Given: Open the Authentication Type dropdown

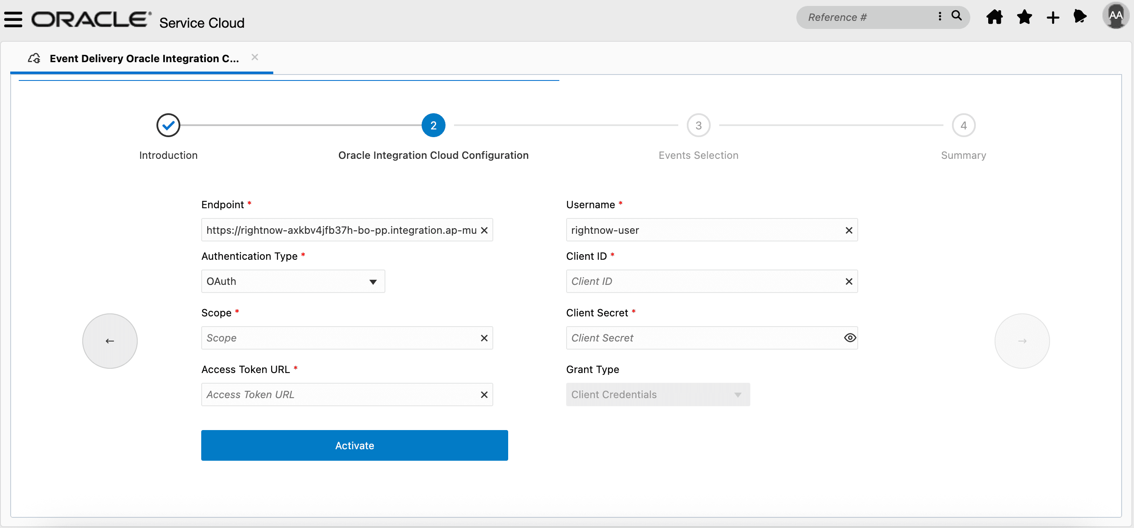Looking at the screenshot, I should tap(373, 281).
